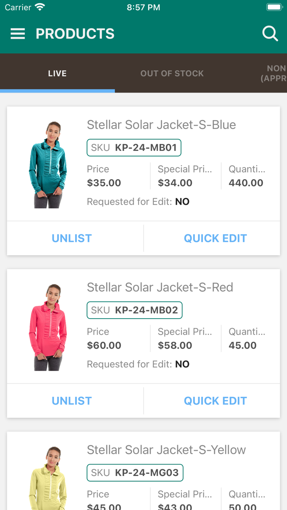Unlist the Stellar Solar Jacket-S-Red product
287x510 pixels.
pyautogui.click(x=71, y=401)
